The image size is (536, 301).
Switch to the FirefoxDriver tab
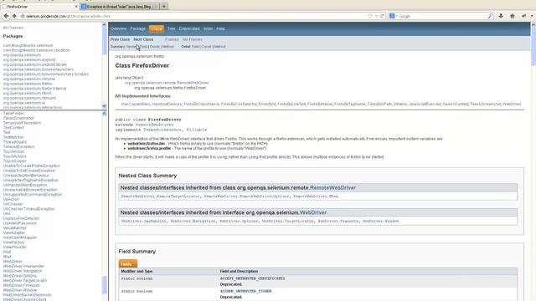40,7
